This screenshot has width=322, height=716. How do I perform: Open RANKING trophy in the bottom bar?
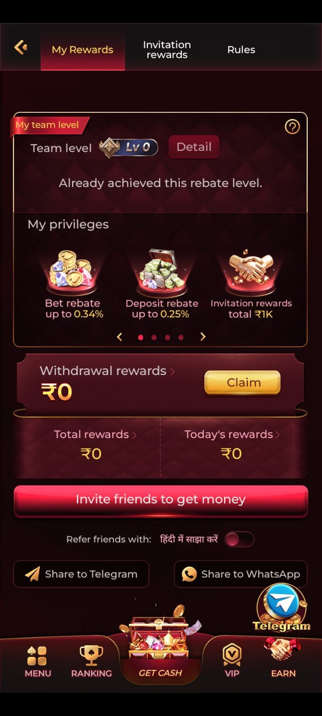(91, 661)
